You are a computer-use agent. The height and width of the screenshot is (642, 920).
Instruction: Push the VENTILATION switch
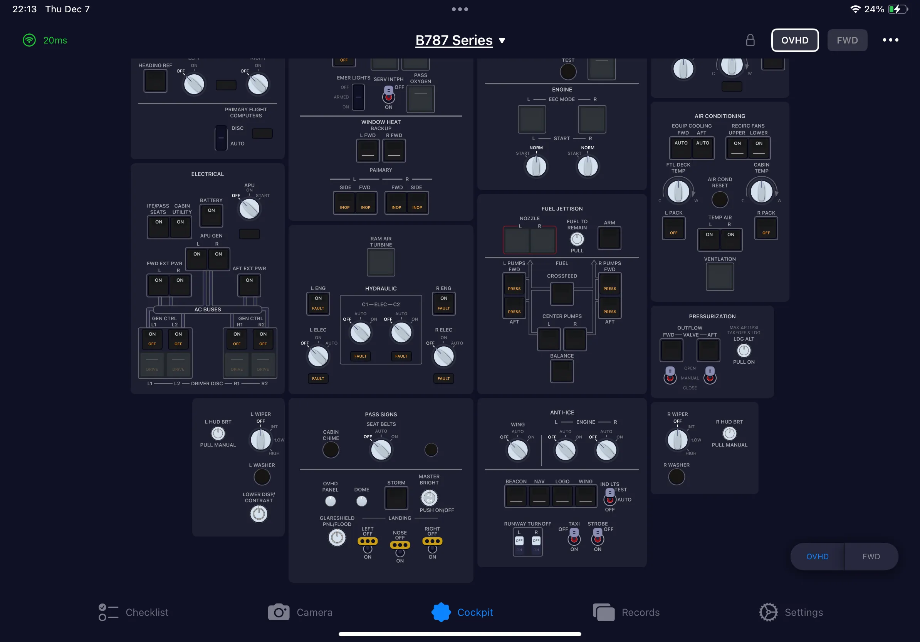pos(720,277)
